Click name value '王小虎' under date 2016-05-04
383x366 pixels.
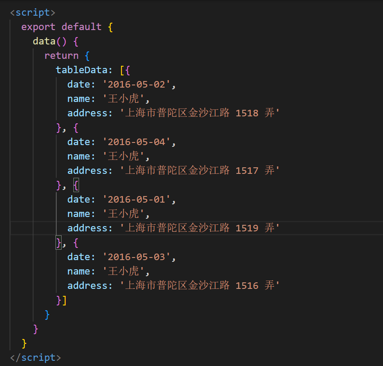click(x=123, y=156)
